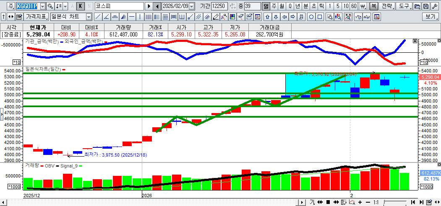Open chart settings with the wrench icon
The width and height of the screenshot is (441, 206).
pos(435,6)
